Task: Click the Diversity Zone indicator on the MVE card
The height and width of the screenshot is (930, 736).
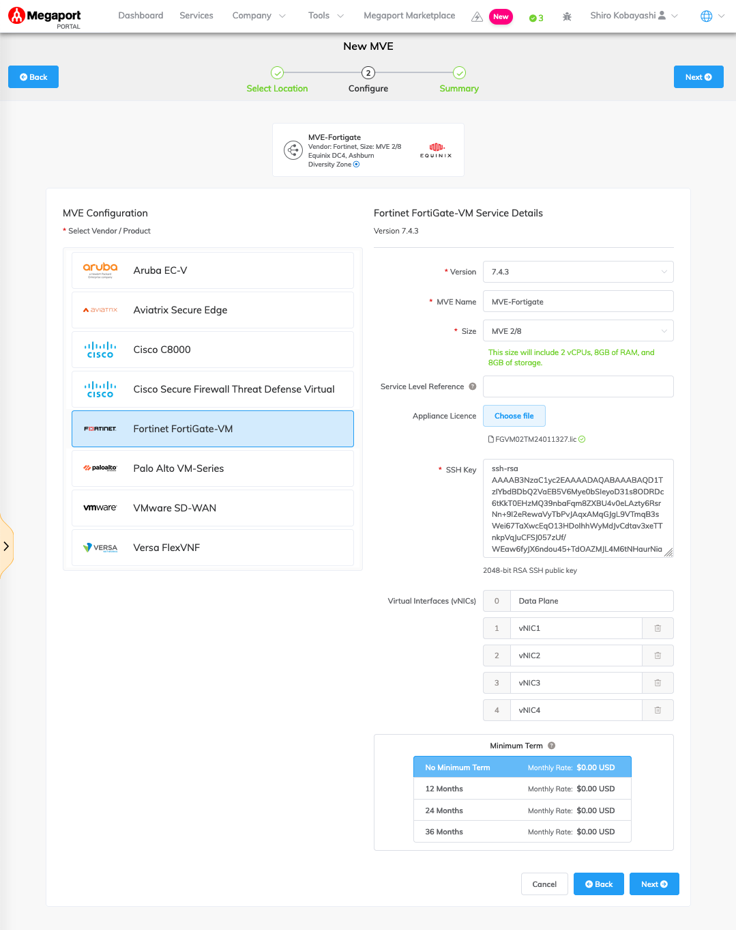Action: tap(356, 164)
